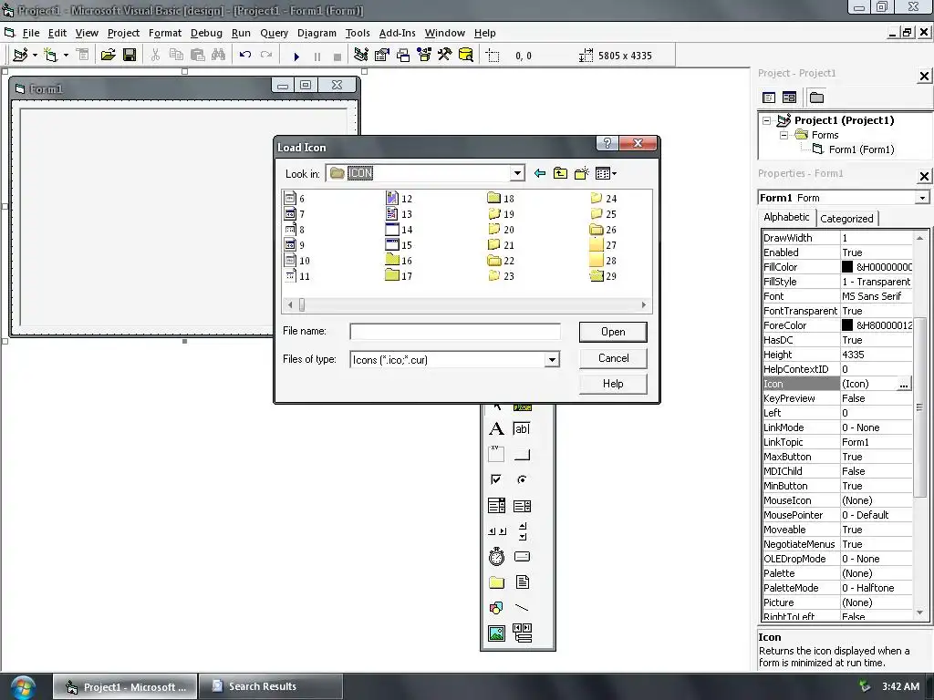Pick the DriveListBox control in the toolbox
Screen dimensions: 934x700
point(522,557)
